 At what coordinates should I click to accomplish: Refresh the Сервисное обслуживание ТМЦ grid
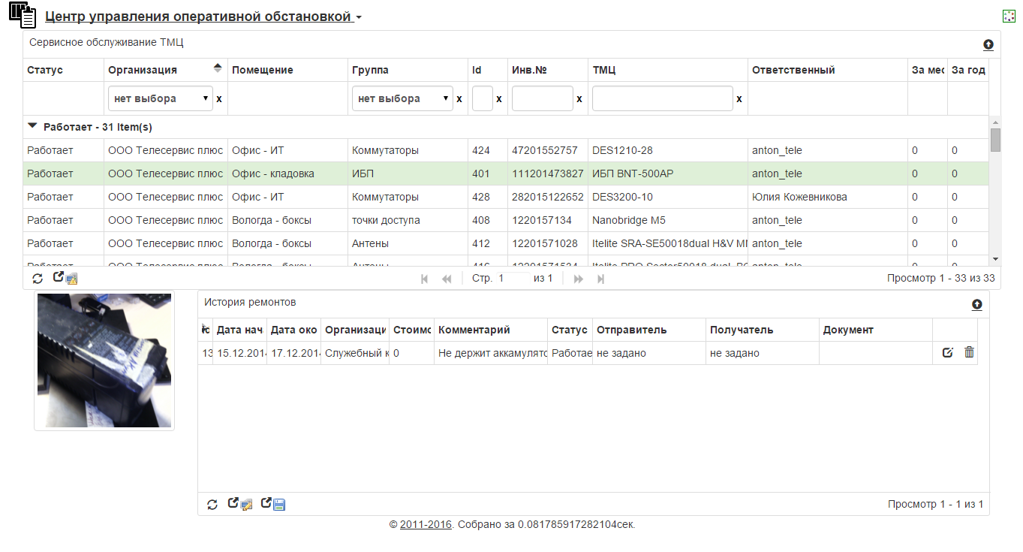pyautogui.click(x=38, y=279)
